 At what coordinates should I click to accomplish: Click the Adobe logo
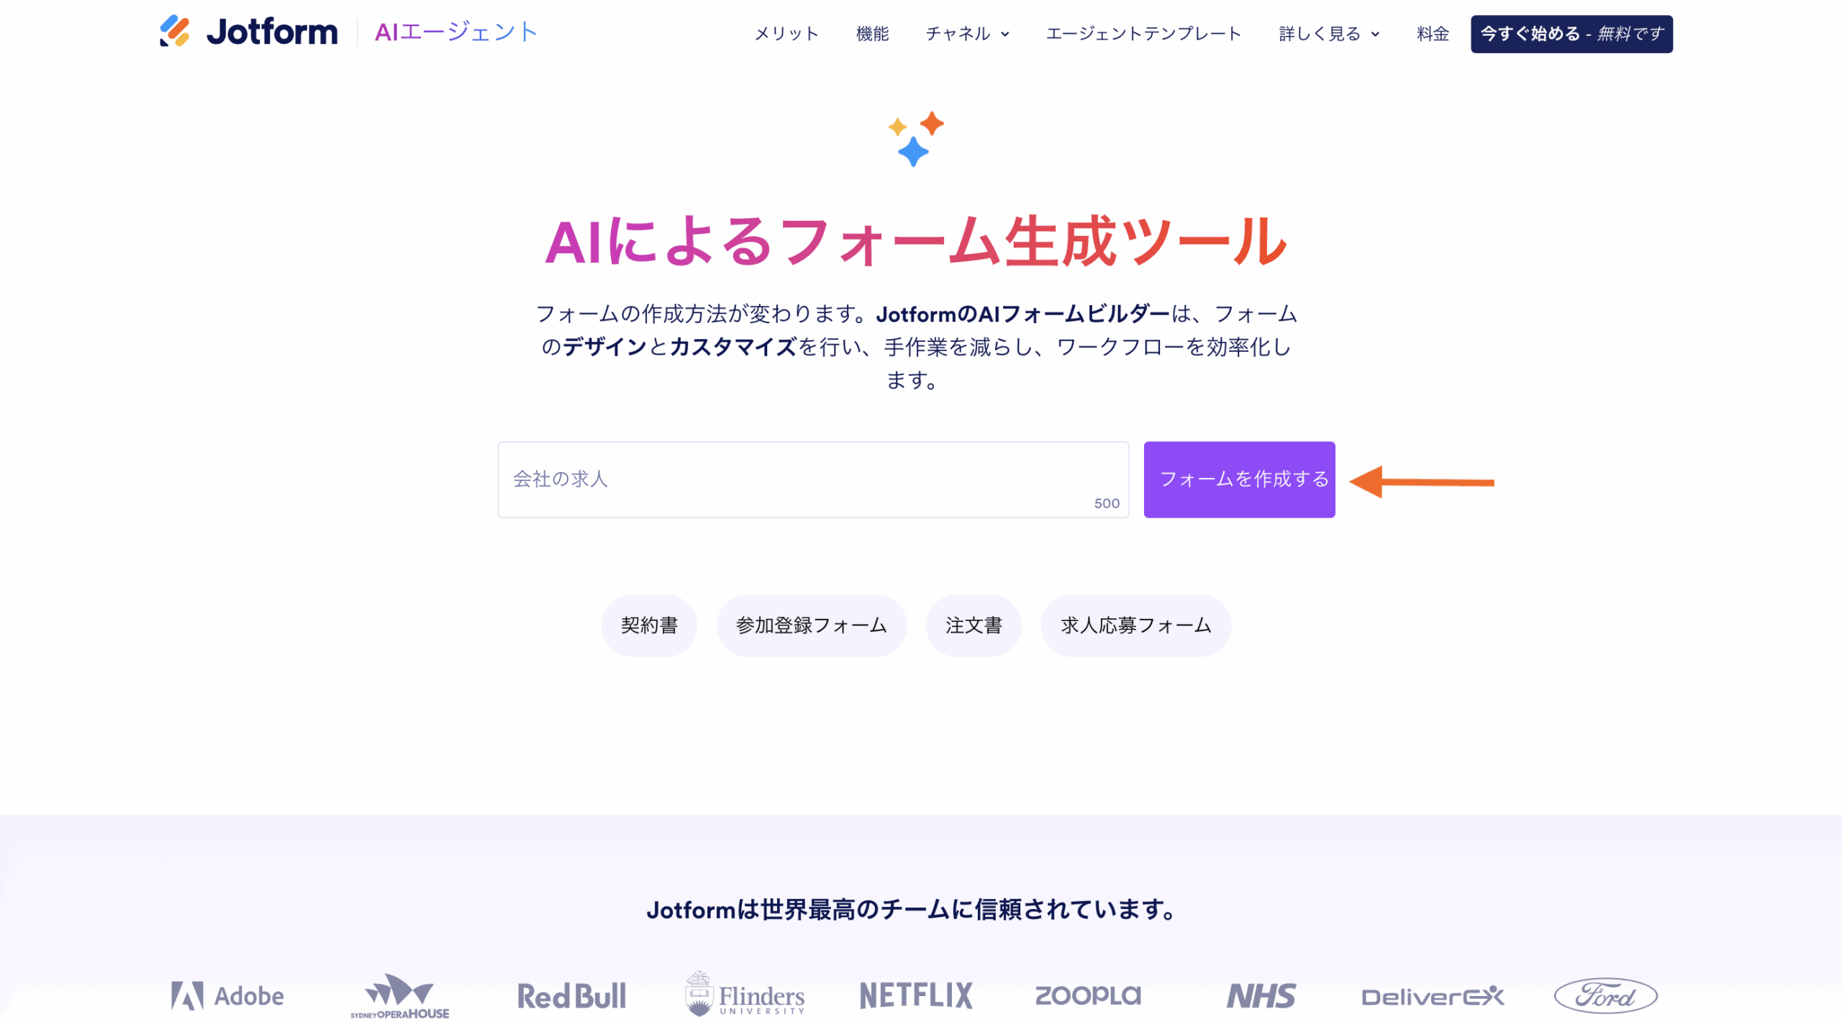coord(227,996)
